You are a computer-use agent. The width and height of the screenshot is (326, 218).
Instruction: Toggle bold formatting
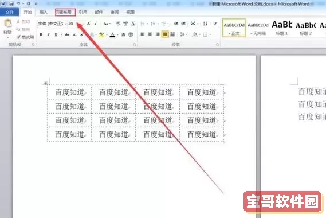[41, 34]
